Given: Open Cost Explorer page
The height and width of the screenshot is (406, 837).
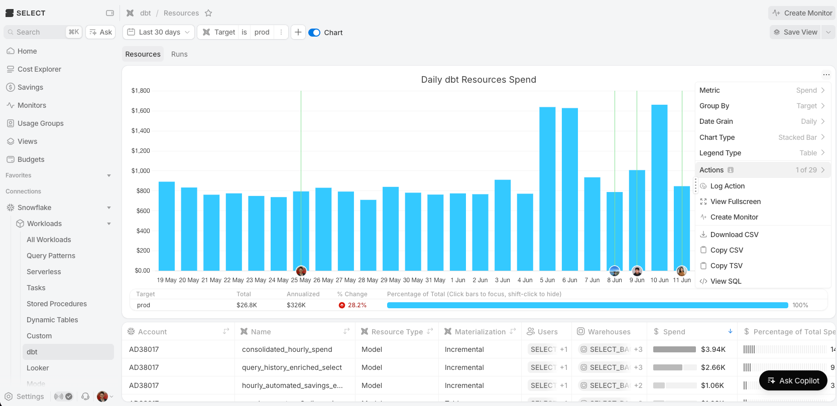Looking at the screenshot, I should pyautogui.click(x=39, y=69).
